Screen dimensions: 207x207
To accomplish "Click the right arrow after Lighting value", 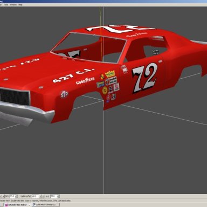I will [x=43, y=196].
